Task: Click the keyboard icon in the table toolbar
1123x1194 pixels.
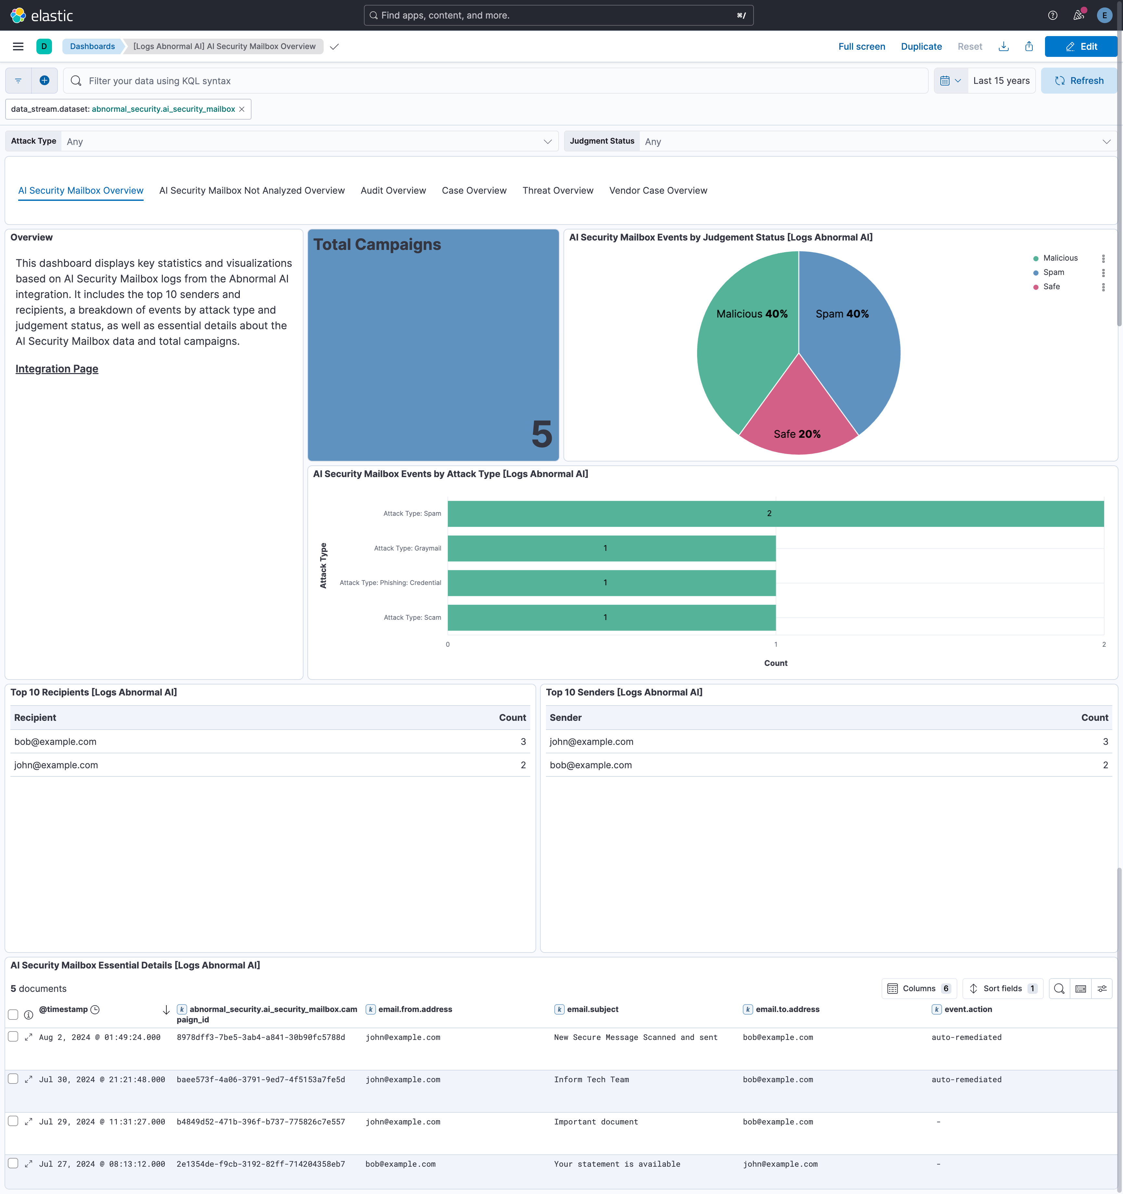Action: click(1080, 988)
